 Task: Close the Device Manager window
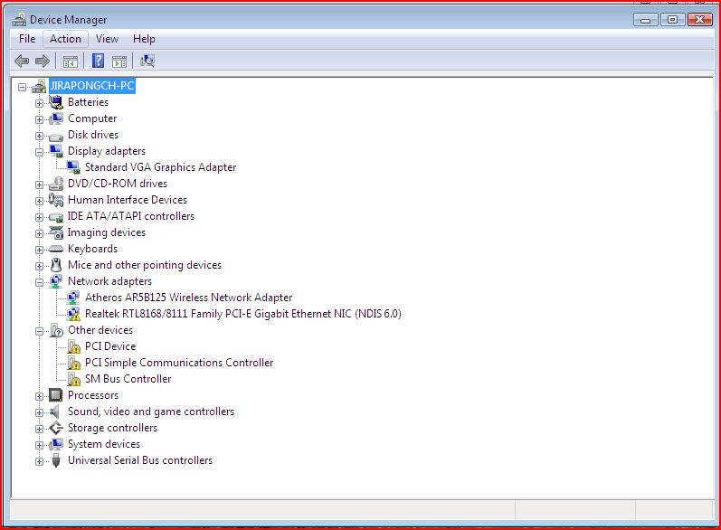[700, 19]
